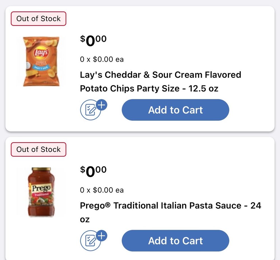Click Out of Stock badge on Prego card

click(38, 149)
